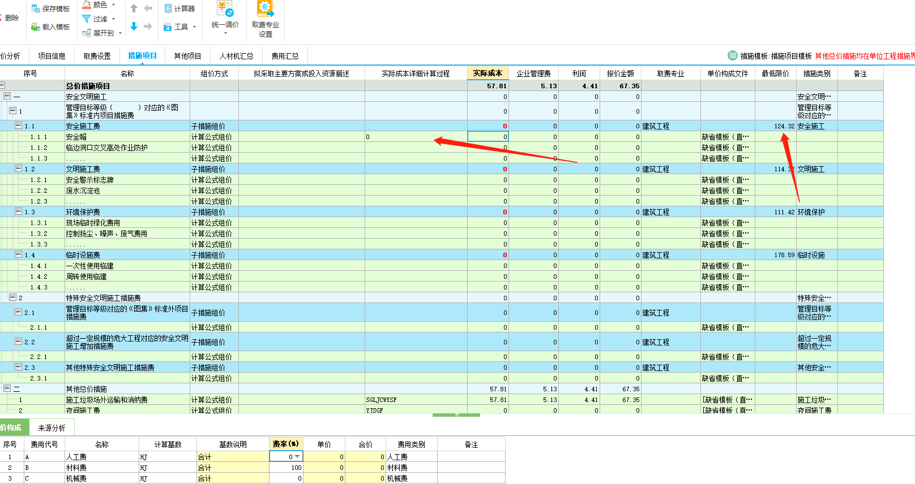Click the blue move-down arrow
Image resolution: width=915 pixels, height=484 pixels.
pyautogui.click(x=134, y=26)
